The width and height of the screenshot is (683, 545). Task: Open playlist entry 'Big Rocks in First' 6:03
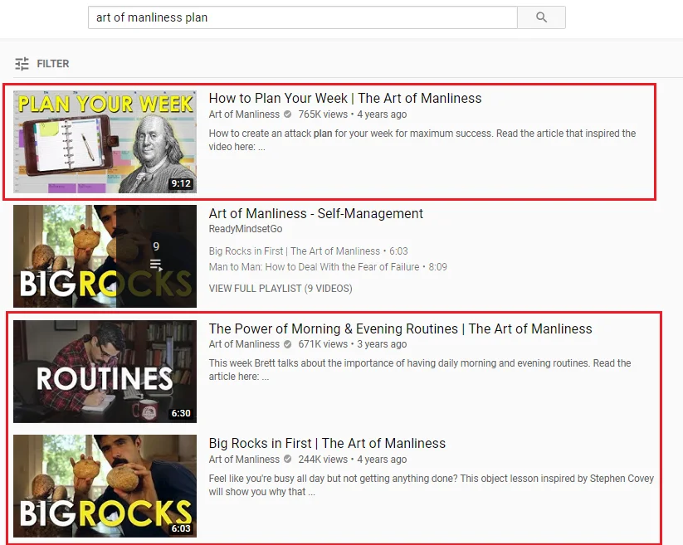(308, 251)
